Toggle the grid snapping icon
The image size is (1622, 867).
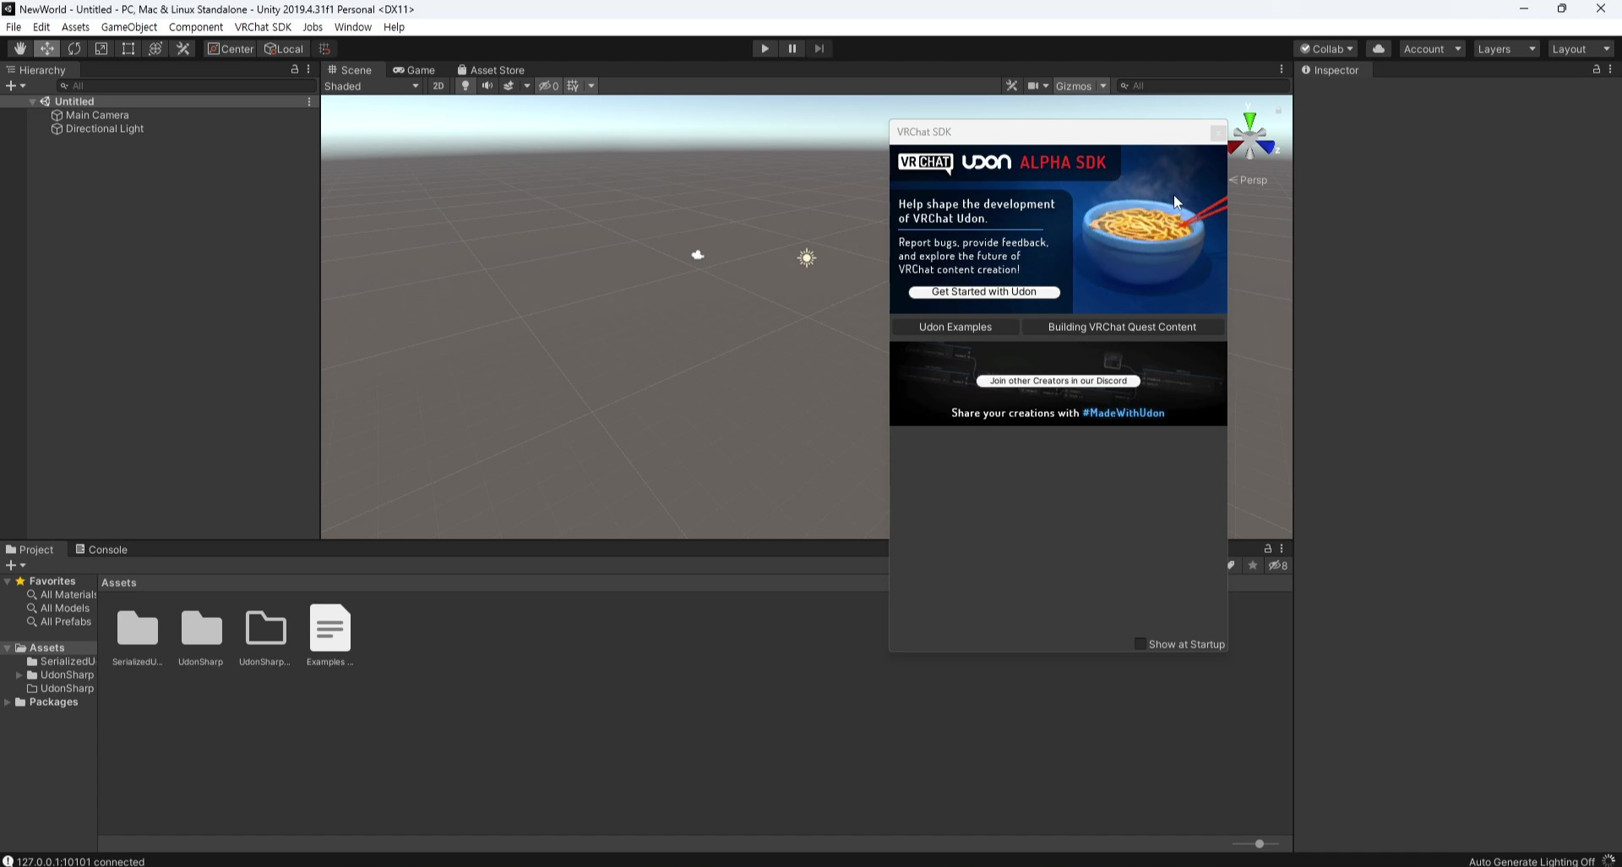324,49
